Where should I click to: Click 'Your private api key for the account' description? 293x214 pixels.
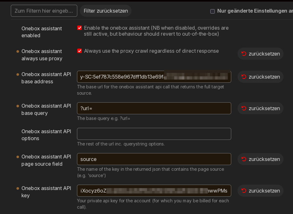coord(153,204)
